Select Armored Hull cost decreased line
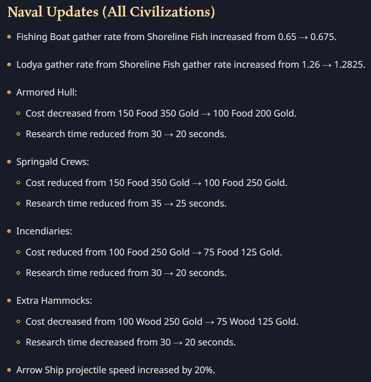Image resolution: width=371 pixels, height=382 pixels. coord(161,113)
